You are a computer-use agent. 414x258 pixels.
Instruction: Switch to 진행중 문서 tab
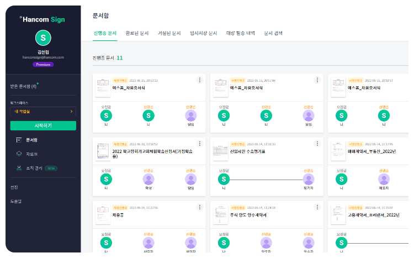[105, 33]
